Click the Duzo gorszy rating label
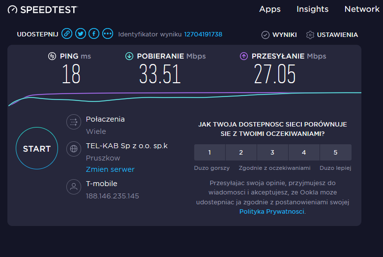The image size is (383, 257). click(212, 168)
